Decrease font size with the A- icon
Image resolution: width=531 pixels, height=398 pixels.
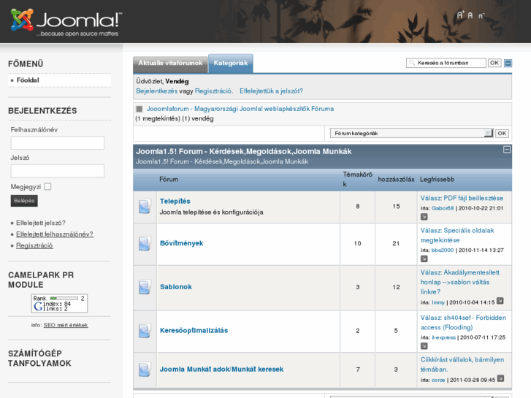(481, 16)
